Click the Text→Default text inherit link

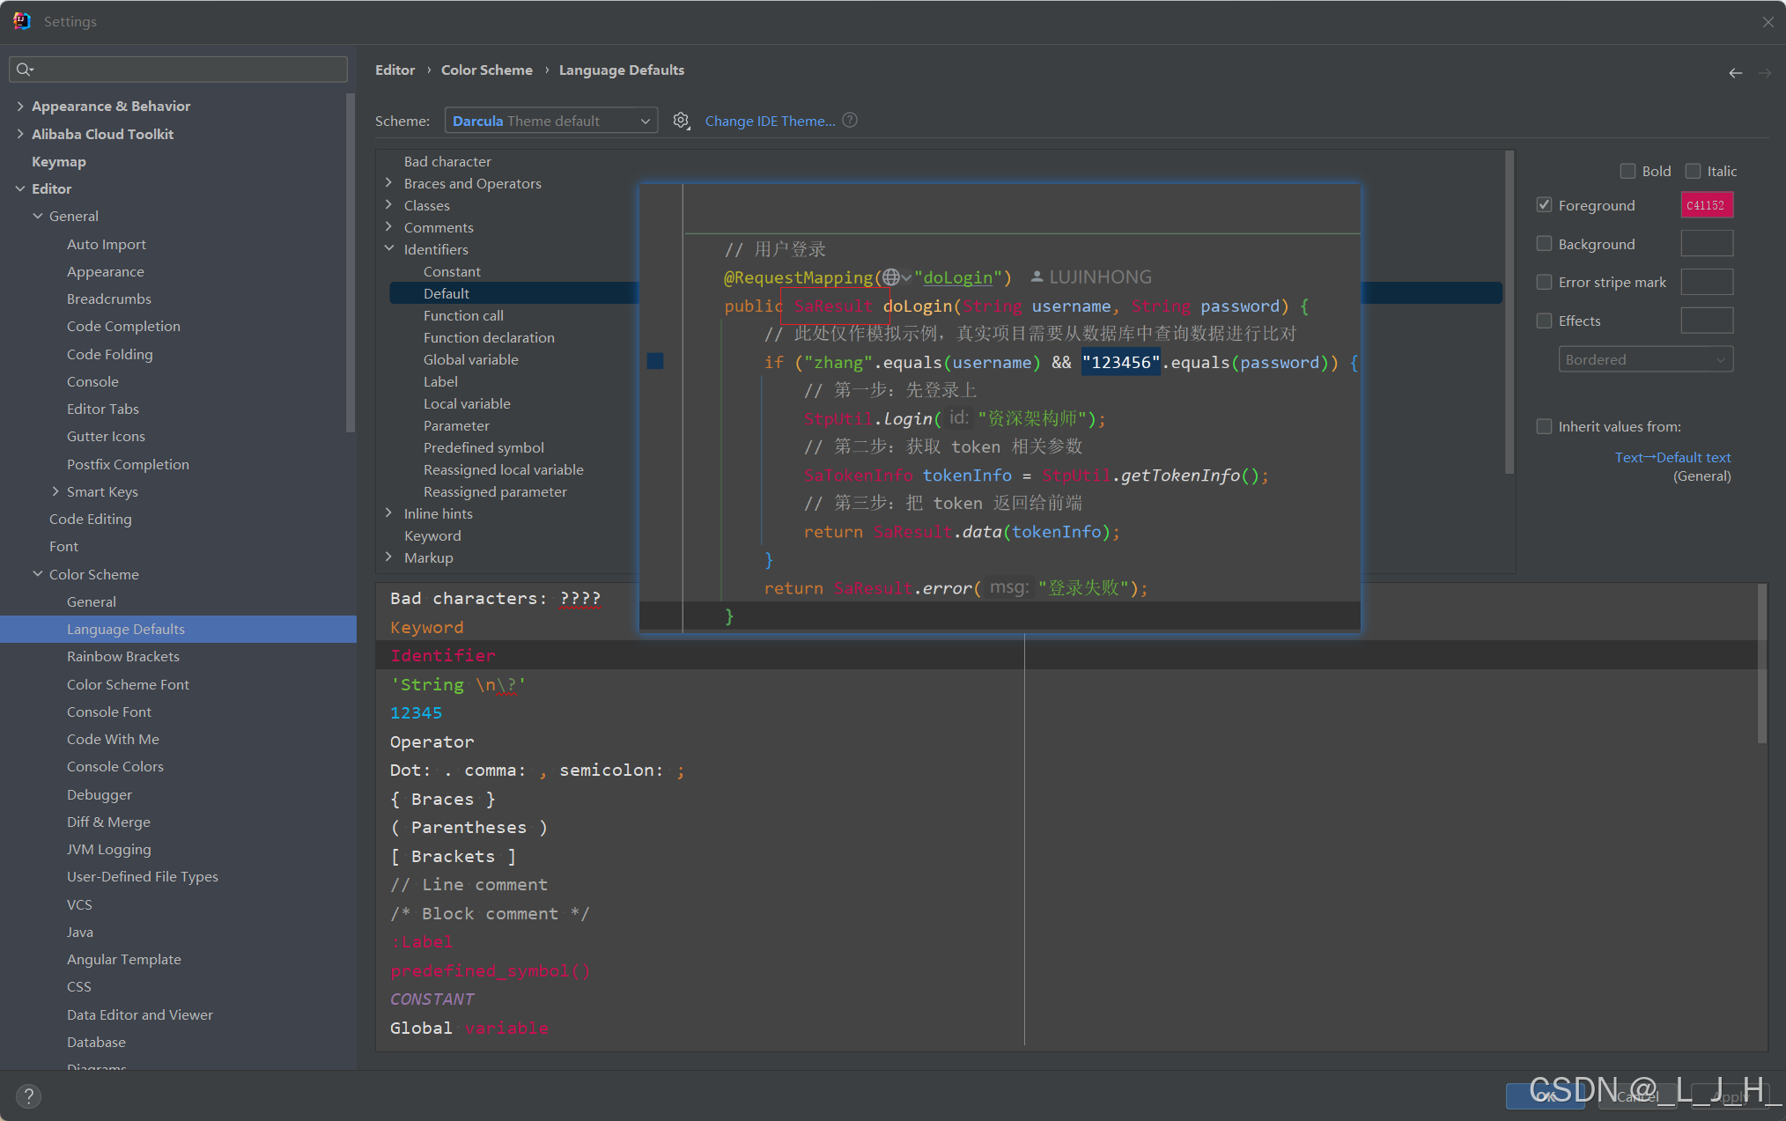(1672, 457)
